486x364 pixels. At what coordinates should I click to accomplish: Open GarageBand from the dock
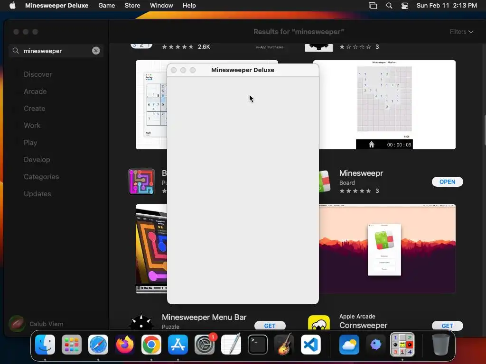point(284,344)
